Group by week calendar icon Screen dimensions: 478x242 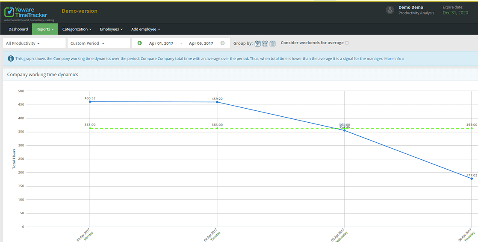click(265, 43)
